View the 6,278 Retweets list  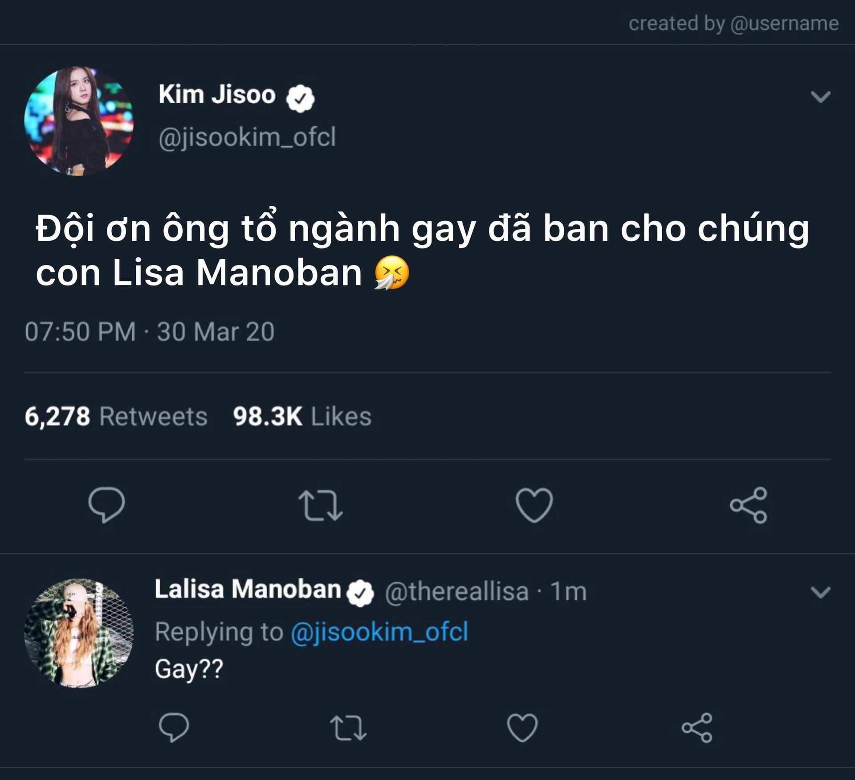(116, 417)
